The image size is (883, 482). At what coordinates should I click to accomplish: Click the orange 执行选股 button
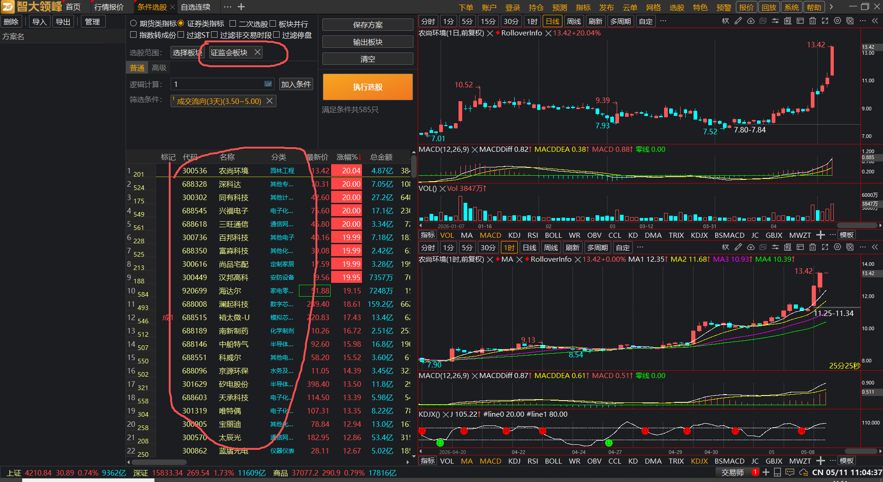click(367, 87)
